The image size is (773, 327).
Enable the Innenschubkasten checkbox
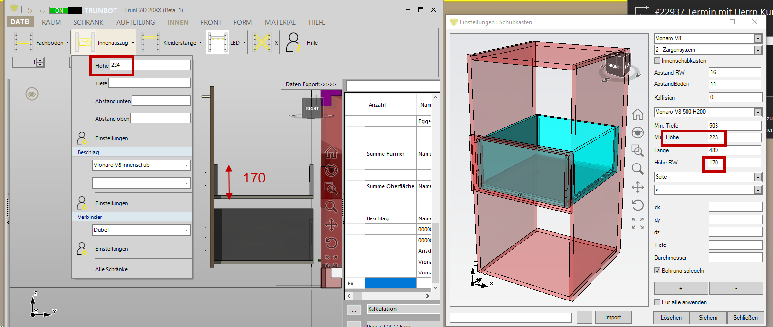658,61
